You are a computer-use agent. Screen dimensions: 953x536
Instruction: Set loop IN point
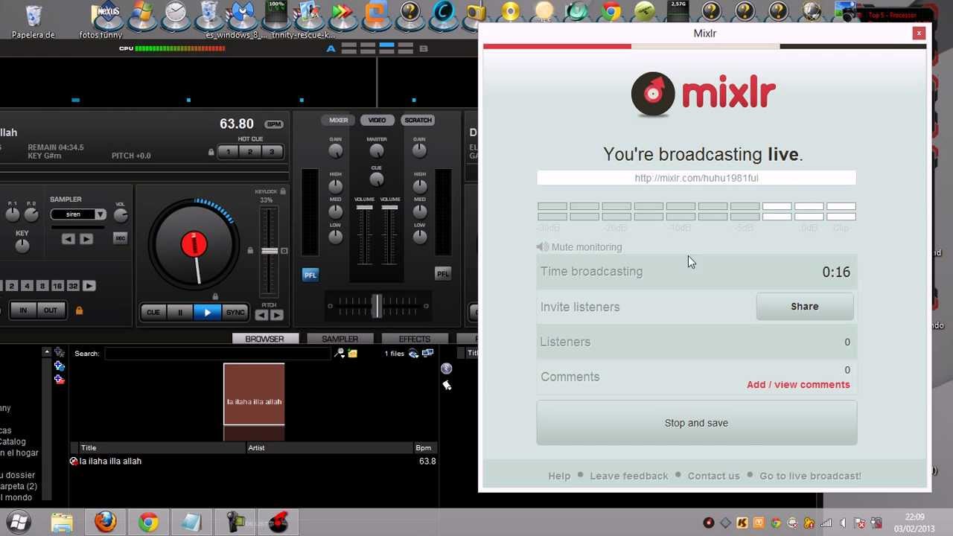tap(23, 310)
